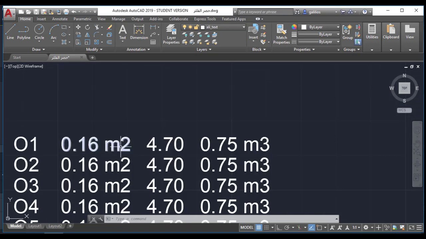Click the Scale tool icon
Image resolution: width=426 pixels, height=239 pixels.
[87, 42]
